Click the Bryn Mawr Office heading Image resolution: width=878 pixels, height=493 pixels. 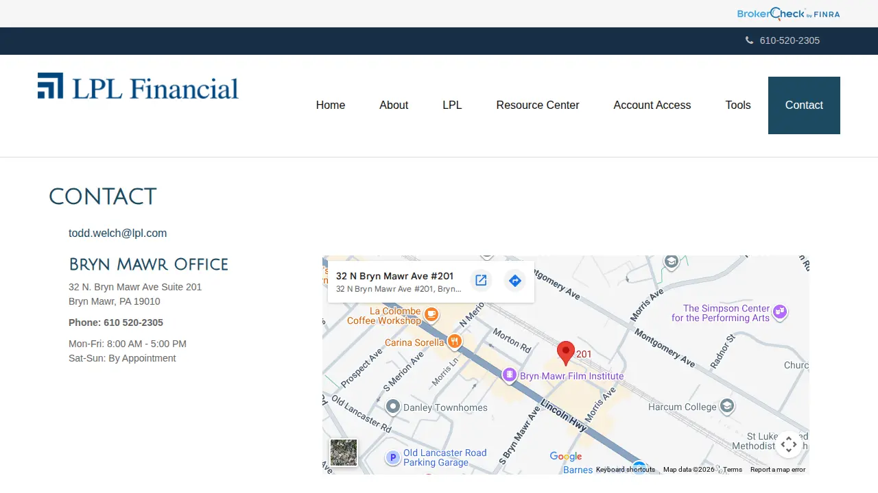pos(149,265)
